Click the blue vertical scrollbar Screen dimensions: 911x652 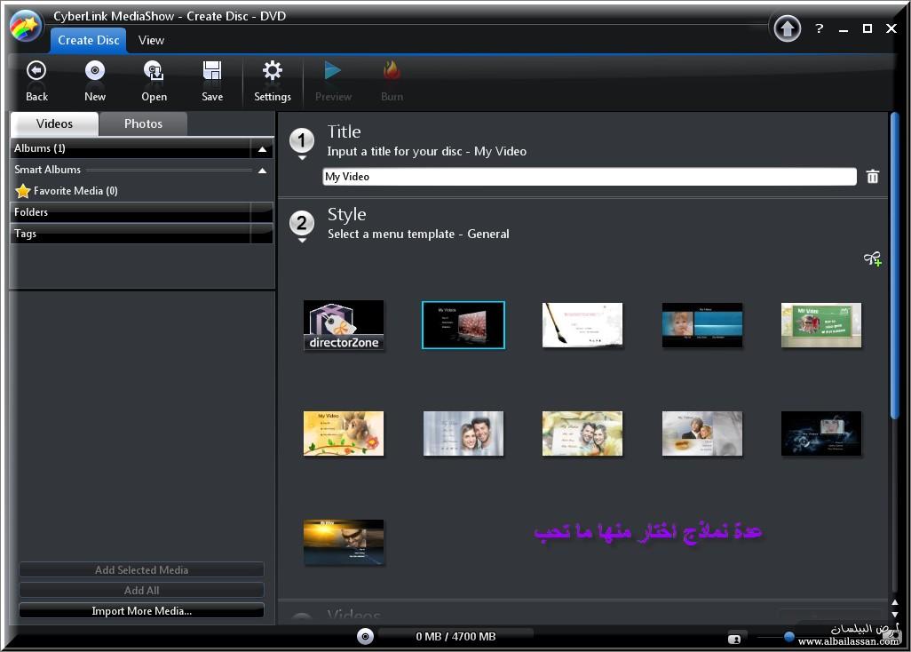coord(894,265)
